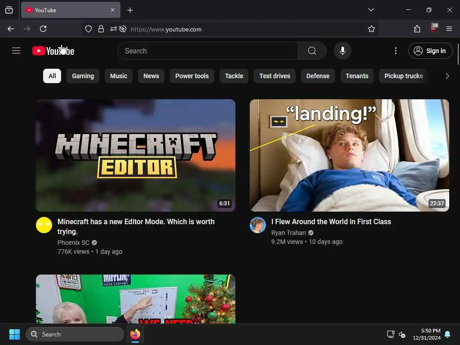Image resolution: width=460 pixels, height=345 pixels.
Task: Select the All filter chip
Action: (52, 76)
